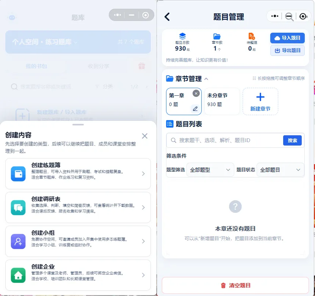This screenshot has height=296, width=315.
Task: Go back using the back arrow in 题目管理
Action: 167,17
